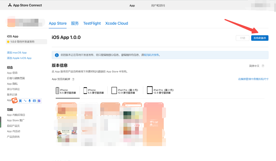The image size is (276, 161).
Task: Click the 添加 Apple tvOS App link
Action: point(19,58)
